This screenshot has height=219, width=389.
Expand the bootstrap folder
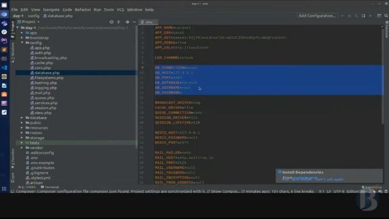point(22,38)
